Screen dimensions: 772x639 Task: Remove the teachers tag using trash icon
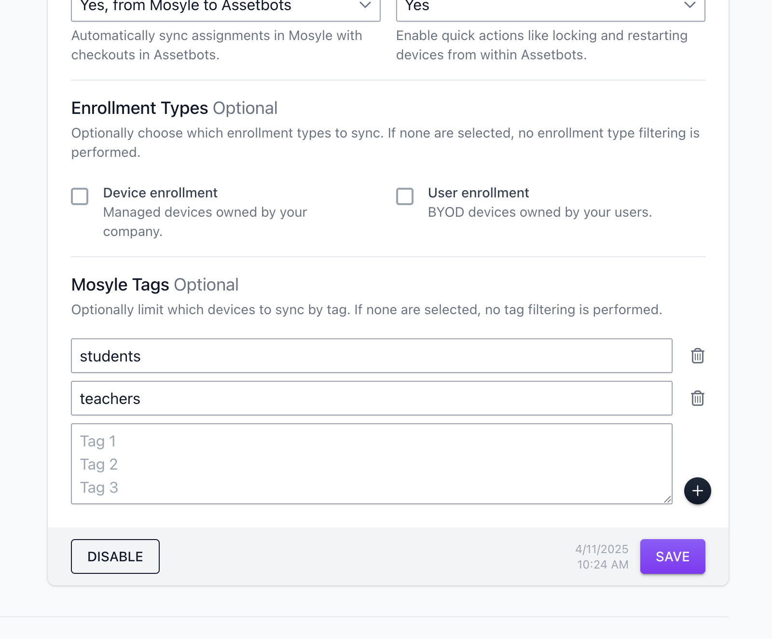698,398
